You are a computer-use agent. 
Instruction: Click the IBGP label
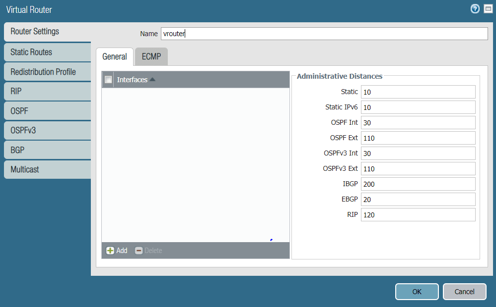tap(350, 184)
